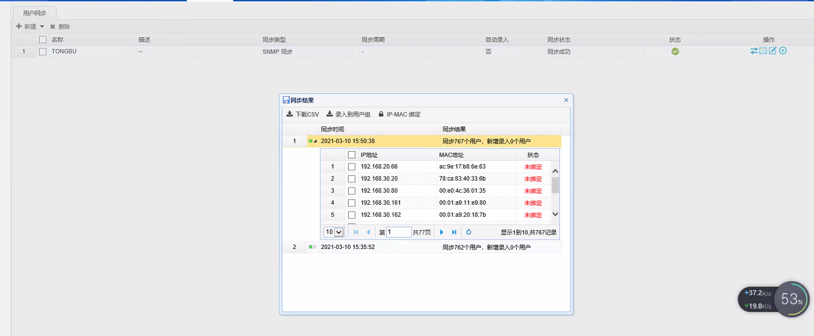Click the page number input field
This screenshot has height=336, width=814.
399,232
